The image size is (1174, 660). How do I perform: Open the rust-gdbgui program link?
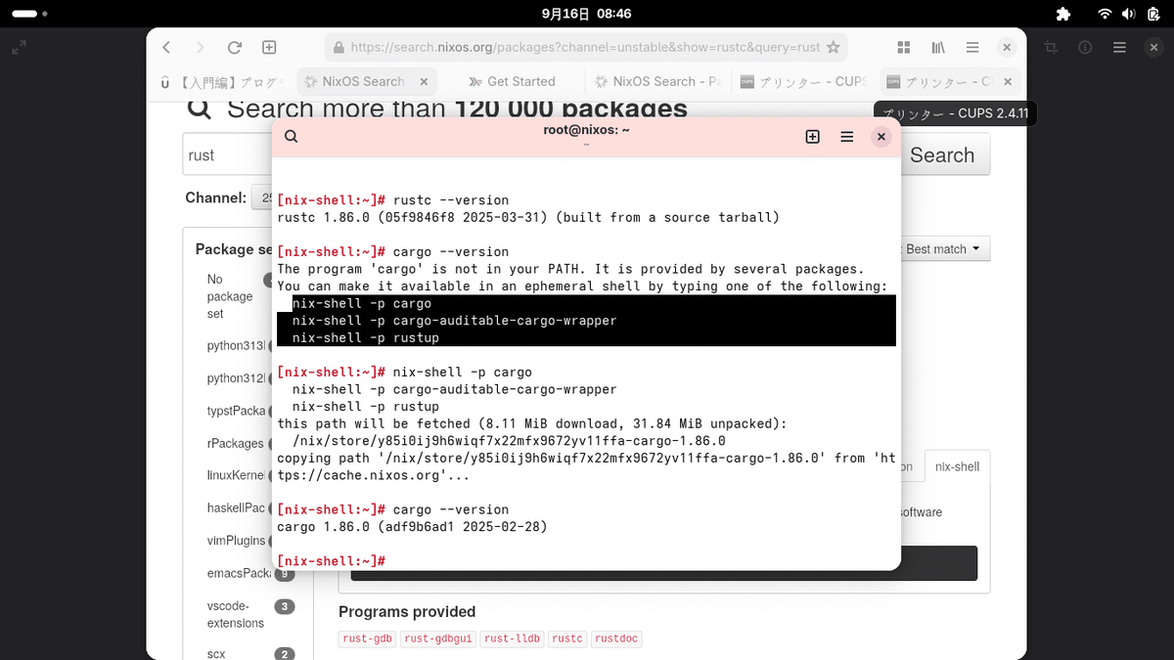tap(437, 638)
